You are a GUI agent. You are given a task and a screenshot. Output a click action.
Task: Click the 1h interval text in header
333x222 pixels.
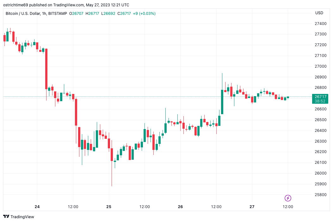coord(44,14)
